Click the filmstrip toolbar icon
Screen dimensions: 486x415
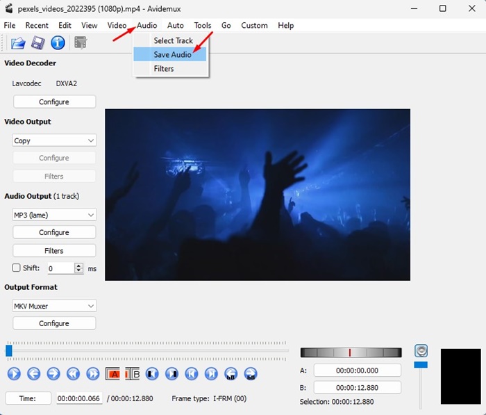point(81,42)
